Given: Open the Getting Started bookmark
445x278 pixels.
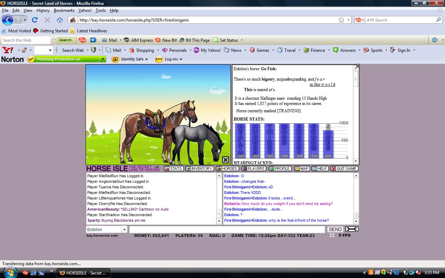Looking at the screenshot, I should (50, 31).
